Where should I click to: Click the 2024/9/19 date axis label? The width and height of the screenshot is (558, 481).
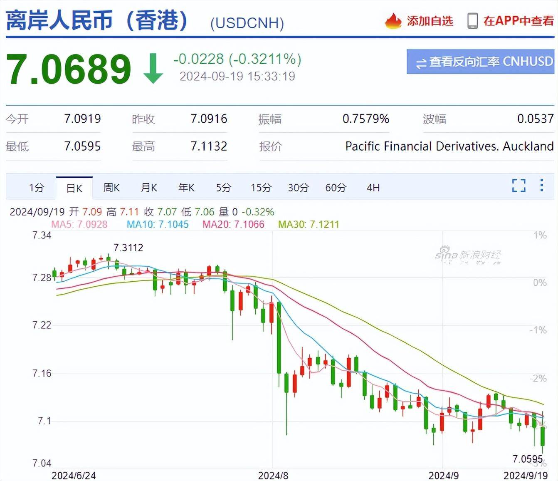pos(526,476)
